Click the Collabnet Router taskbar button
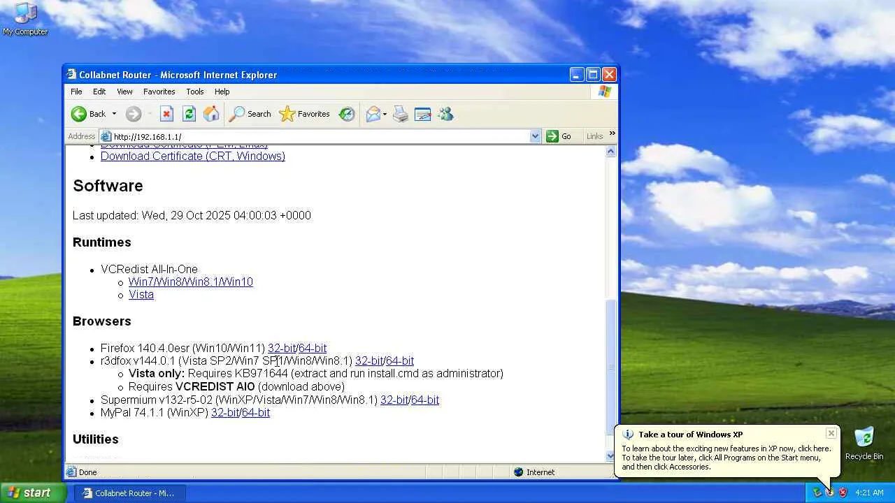Screen dimensions: 895x503 coord(130,493)
